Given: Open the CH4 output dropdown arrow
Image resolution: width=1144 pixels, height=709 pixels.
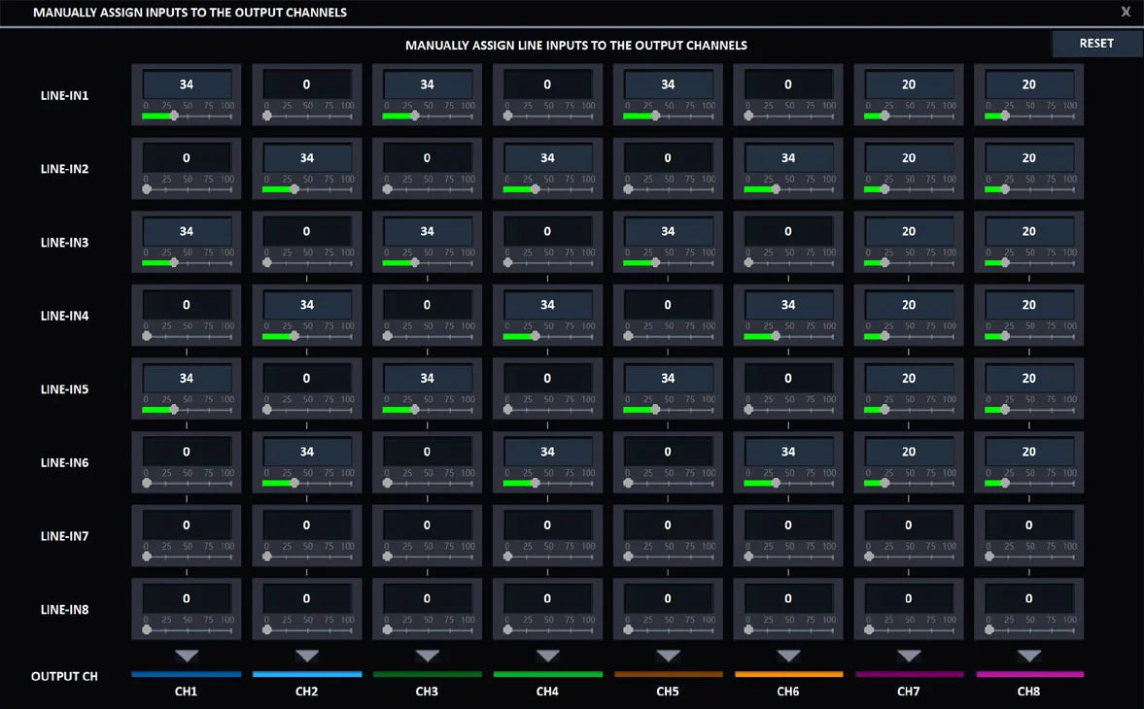Looking at the screenshot, I should point(547,657).
